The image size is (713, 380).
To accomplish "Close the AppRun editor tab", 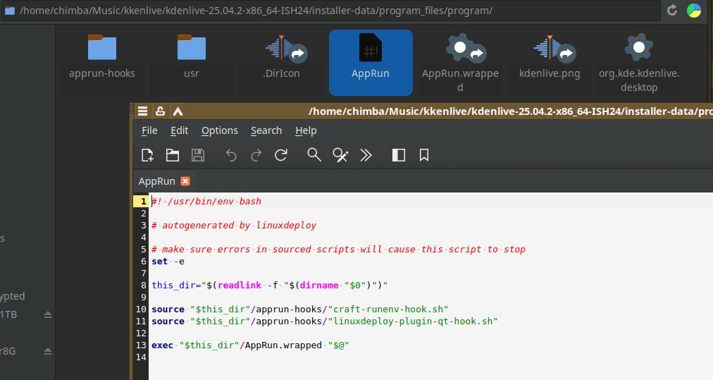I will 185,181.
